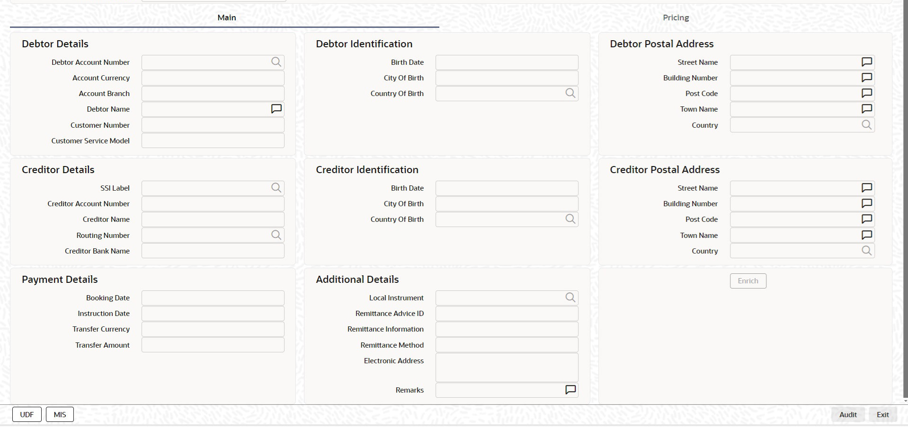Open Creditor Post Code comment icon
The width and height of the screenshot is (908, 429).
click(866, 219)
